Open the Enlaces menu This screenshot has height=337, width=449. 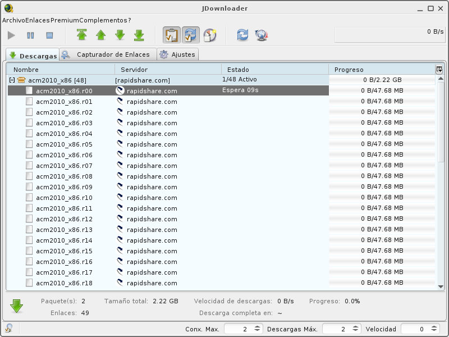[x=38, y=20]
